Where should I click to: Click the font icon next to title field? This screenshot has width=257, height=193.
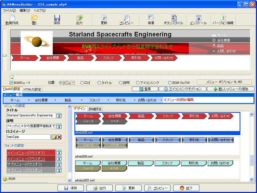[59, 116]
